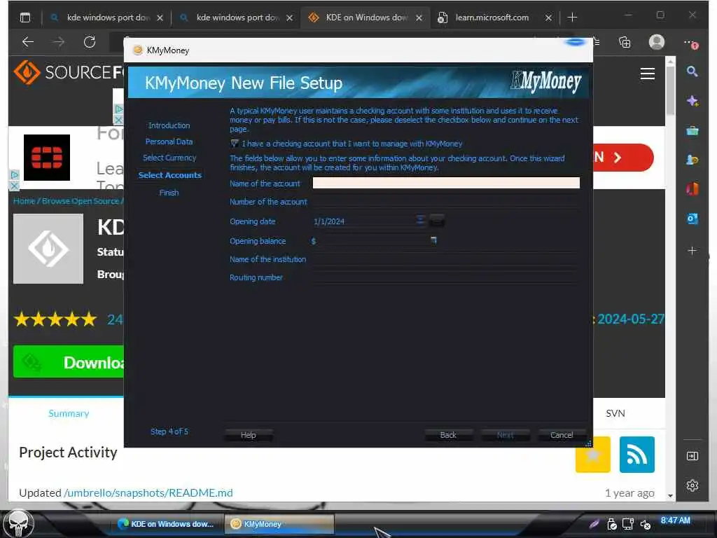The width and height of the screenshot is (717, 538).
Task: Click the Number of the account field
Action: pos(446,202)
